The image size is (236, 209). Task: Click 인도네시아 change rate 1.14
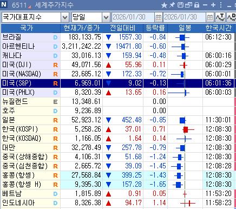[x=159, y=203]
